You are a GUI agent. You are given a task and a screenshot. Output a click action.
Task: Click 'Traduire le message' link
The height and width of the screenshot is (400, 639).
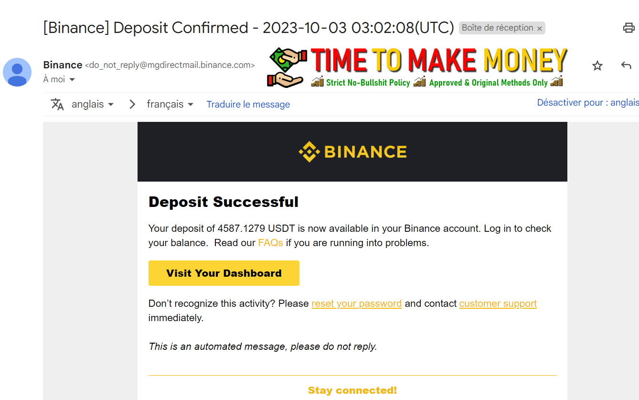[248, 104]
